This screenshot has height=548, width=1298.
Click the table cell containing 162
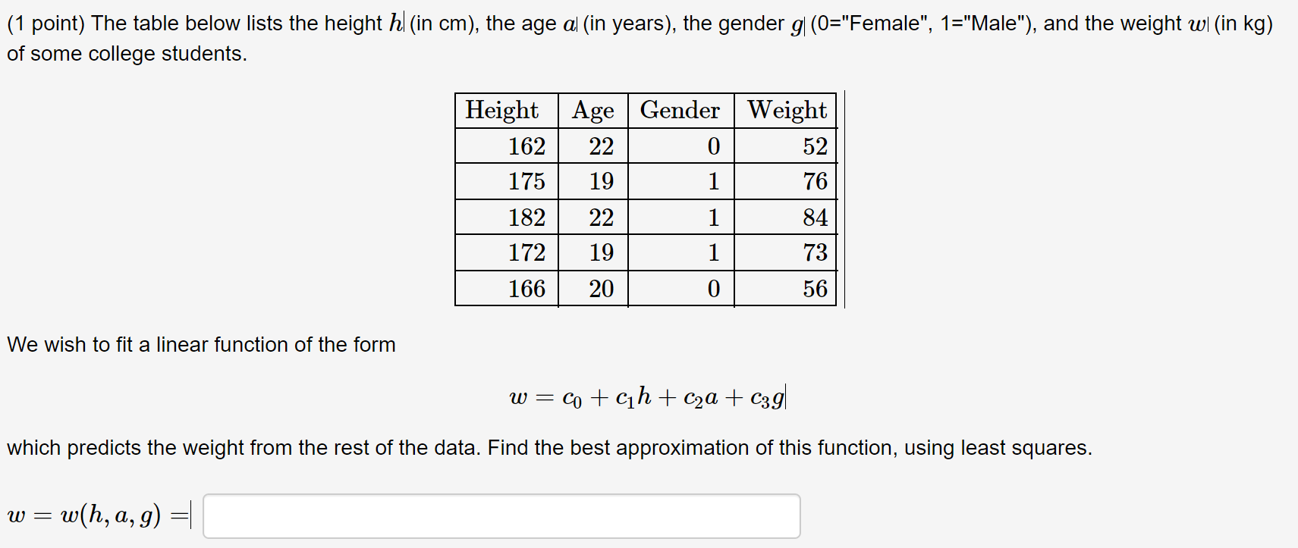527,146
